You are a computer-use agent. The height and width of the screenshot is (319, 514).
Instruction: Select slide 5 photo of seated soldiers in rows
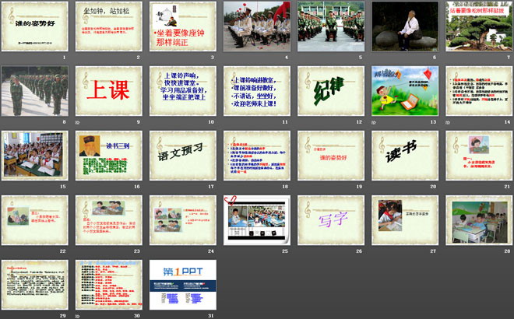click(x=331, y=26)
